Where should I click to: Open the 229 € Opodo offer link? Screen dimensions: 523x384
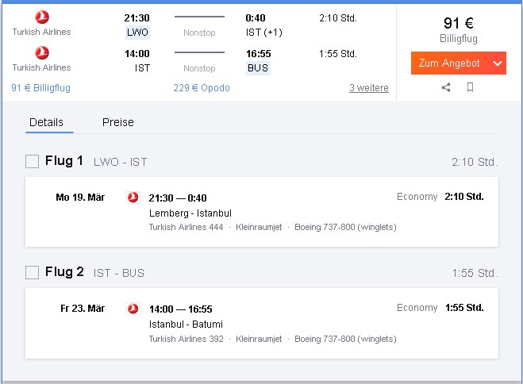(x=202, y=87)
